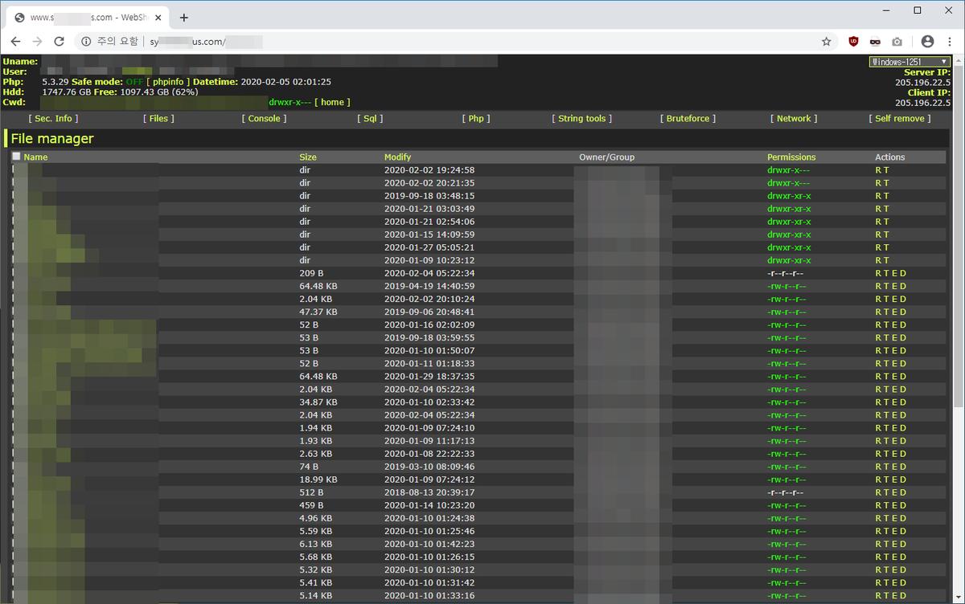Open the Chrome profile avatar
Image resolution: width=965 pixels, height=604 pixels.
(x=927, y=42)
